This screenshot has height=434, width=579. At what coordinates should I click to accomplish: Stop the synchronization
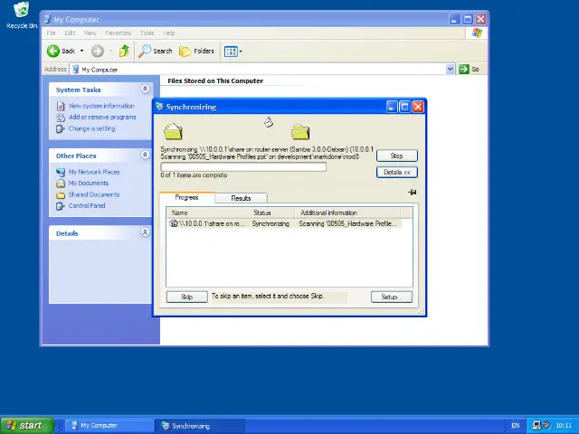pos(396,156)
